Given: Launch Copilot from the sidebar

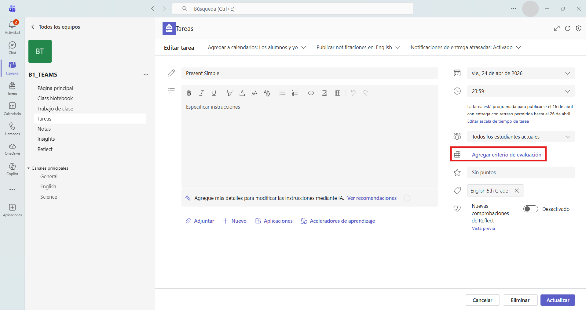Looking at the screenshot, I should coord(12,169).
